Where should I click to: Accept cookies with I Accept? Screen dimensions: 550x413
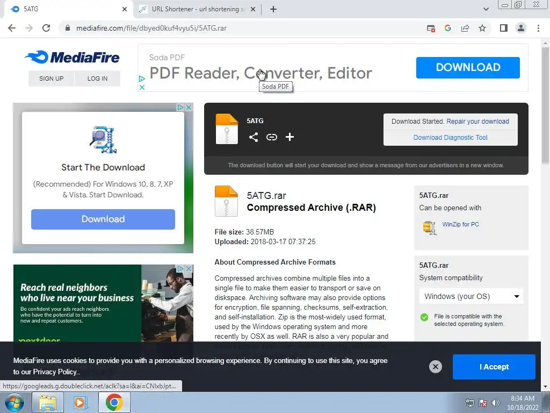494,367
